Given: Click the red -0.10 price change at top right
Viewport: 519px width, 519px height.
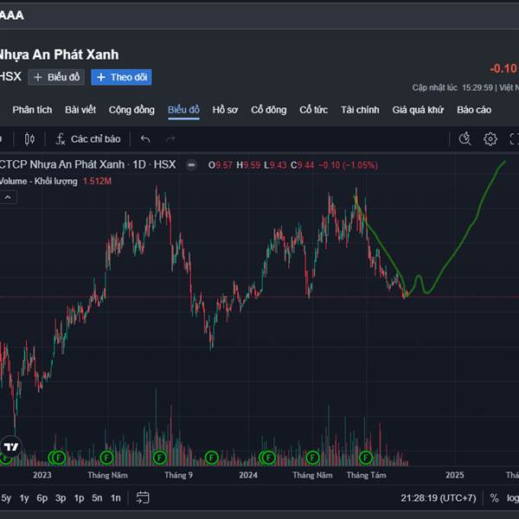Looking at the screenshot, I should point(504,69).
